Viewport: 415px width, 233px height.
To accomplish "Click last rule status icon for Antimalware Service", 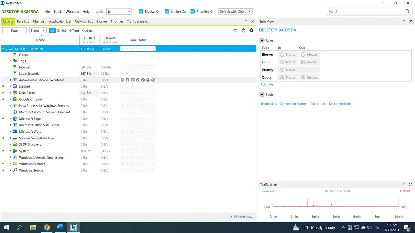I will [153, 80].
